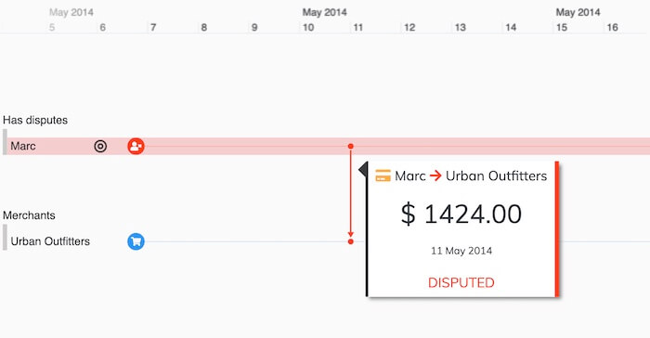Click day 15 on the timeline scale
This screenshot has width=650, height=338.
coord(562,27)
